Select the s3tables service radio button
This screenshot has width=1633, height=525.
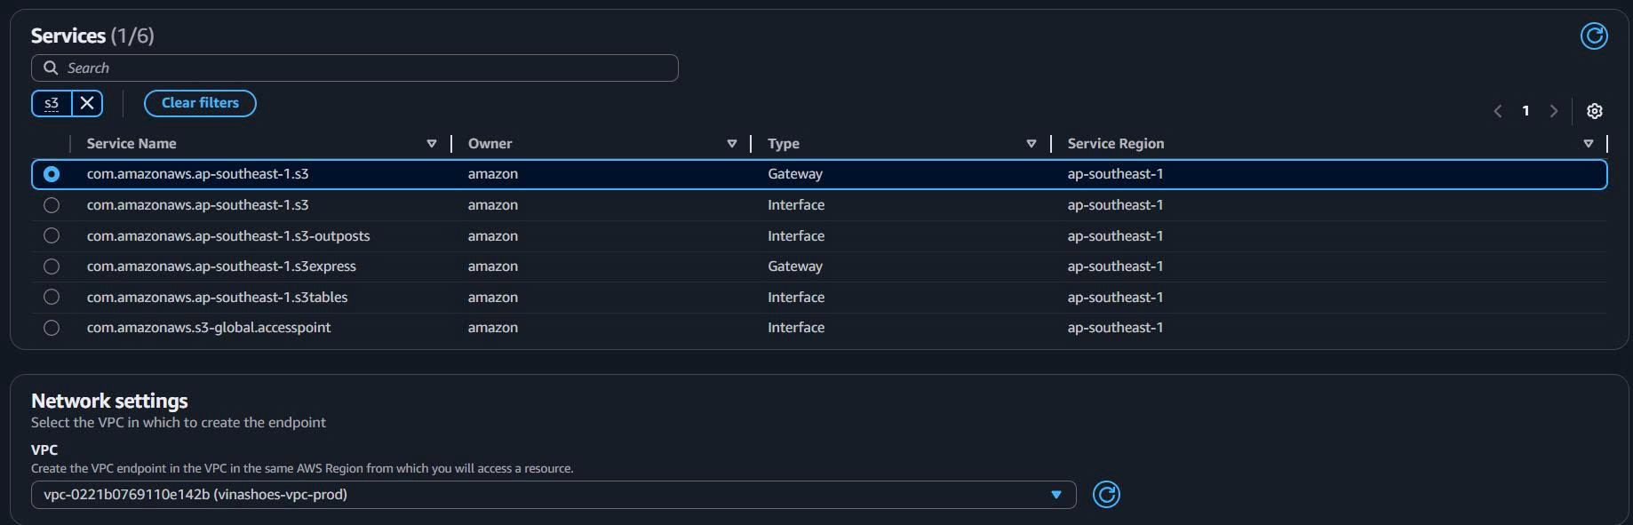52,297
